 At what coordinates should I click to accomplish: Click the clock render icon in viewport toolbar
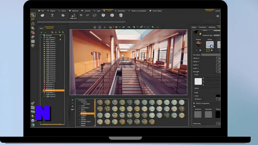(95, 27)
